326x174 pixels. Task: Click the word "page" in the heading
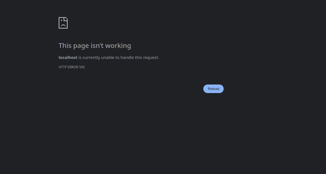coord(81,46)
